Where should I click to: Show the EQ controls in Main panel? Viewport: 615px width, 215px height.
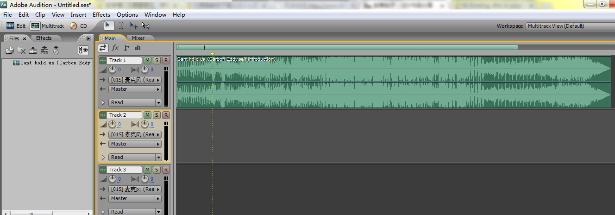click(x=138, y=48)
